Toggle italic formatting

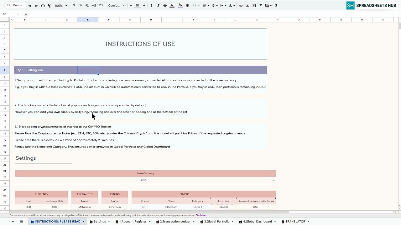coord(158,6)
